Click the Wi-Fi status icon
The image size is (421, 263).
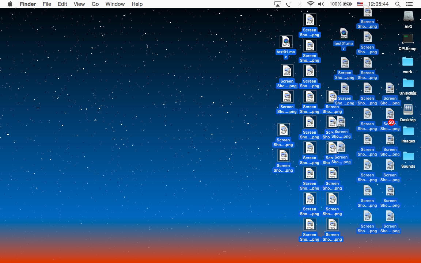coord(311,4)
